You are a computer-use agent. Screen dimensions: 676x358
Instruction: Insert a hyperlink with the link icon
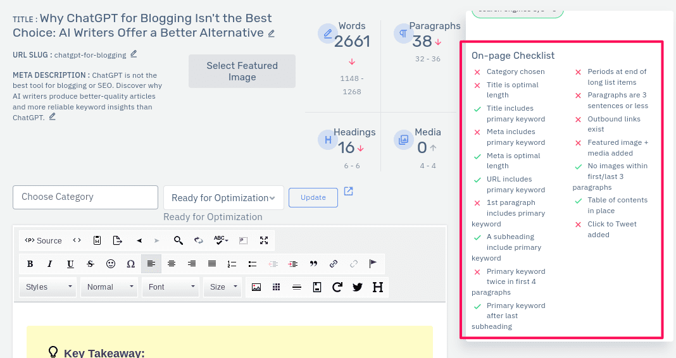334,264
